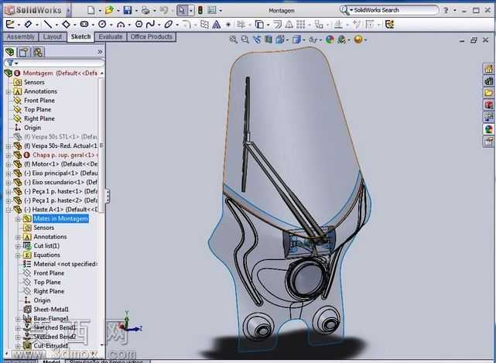Viewport: 496px width, 363px height.
Task: Select Right Plane under Montagem
Action: [x=39, y=118]
